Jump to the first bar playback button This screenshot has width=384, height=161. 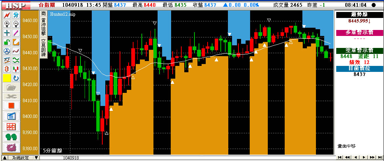(339, 157)
